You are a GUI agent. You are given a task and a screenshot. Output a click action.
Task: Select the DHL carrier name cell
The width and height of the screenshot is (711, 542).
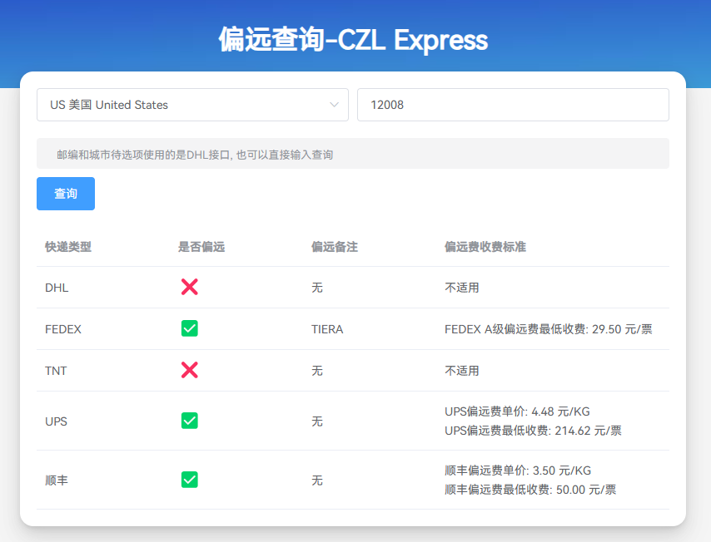pos(57,288)
